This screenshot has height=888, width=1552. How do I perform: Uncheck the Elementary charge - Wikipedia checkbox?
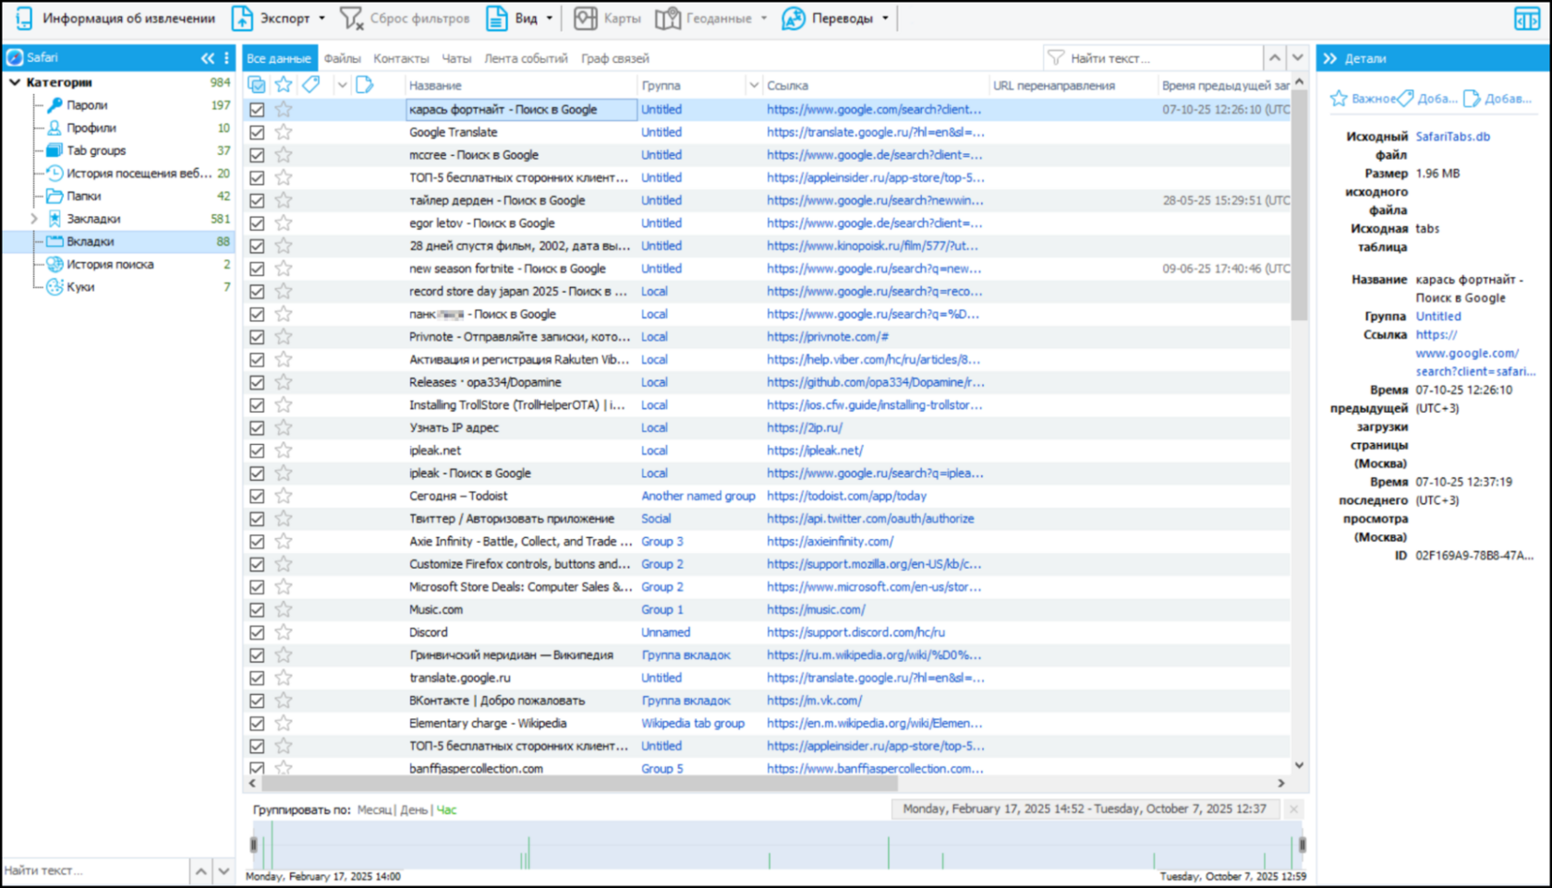tap(257, 723)
